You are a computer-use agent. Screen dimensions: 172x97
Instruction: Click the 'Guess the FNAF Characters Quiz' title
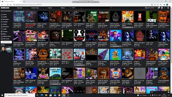tap(115, 81)
